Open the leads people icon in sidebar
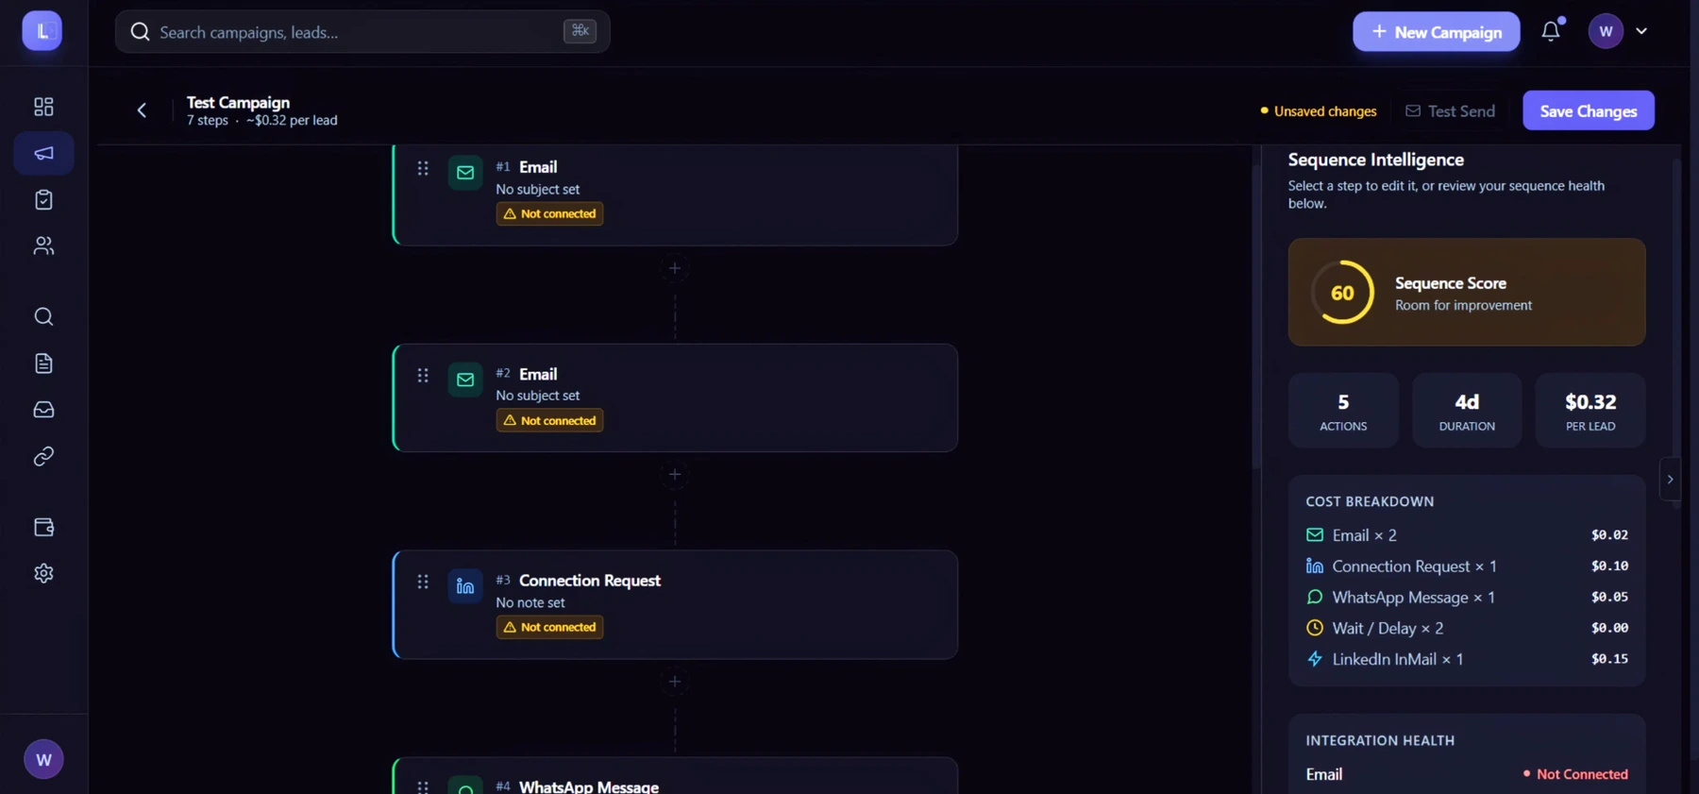Screen dimensions: 1699x794 click(43, 245)
